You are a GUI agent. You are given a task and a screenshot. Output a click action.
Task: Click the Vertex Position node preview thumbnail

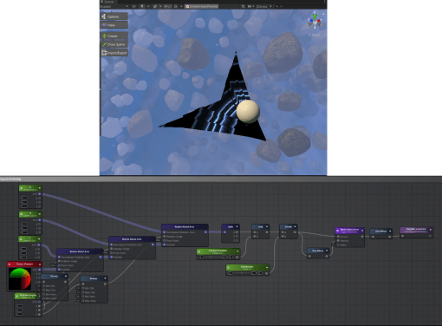[20, 279]
